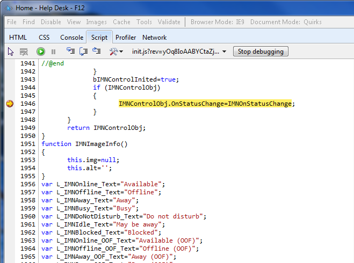Open the debugger configuration tools dropdown
Image resolution: width=354 pixels, height=263 pixels.
click(116, 52)
